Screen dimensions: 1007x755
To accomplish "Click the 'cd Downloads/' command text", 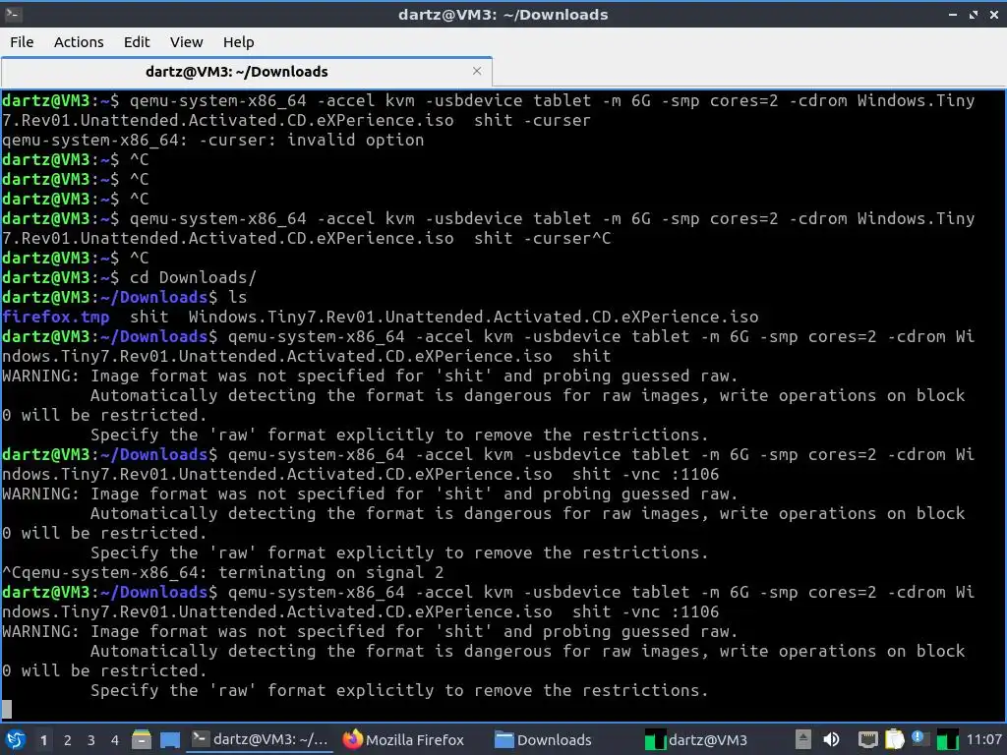I will (x=193, y=277).
